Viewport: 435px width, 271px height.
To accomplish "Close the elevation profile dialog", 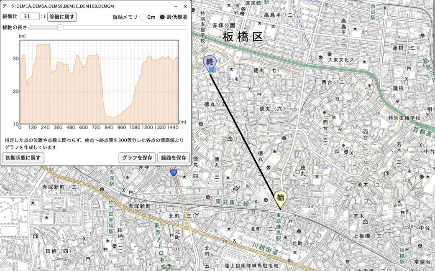I will pyautogui.click(x=185, y=6).
